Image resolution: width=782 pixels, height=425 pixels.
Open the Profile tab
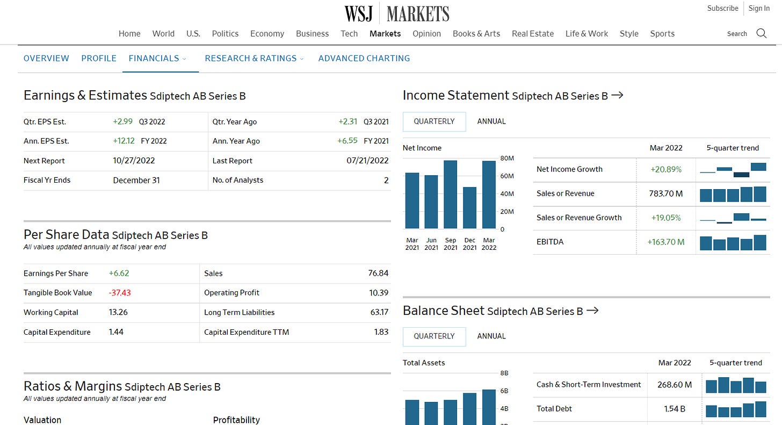(x=99, y=58)
